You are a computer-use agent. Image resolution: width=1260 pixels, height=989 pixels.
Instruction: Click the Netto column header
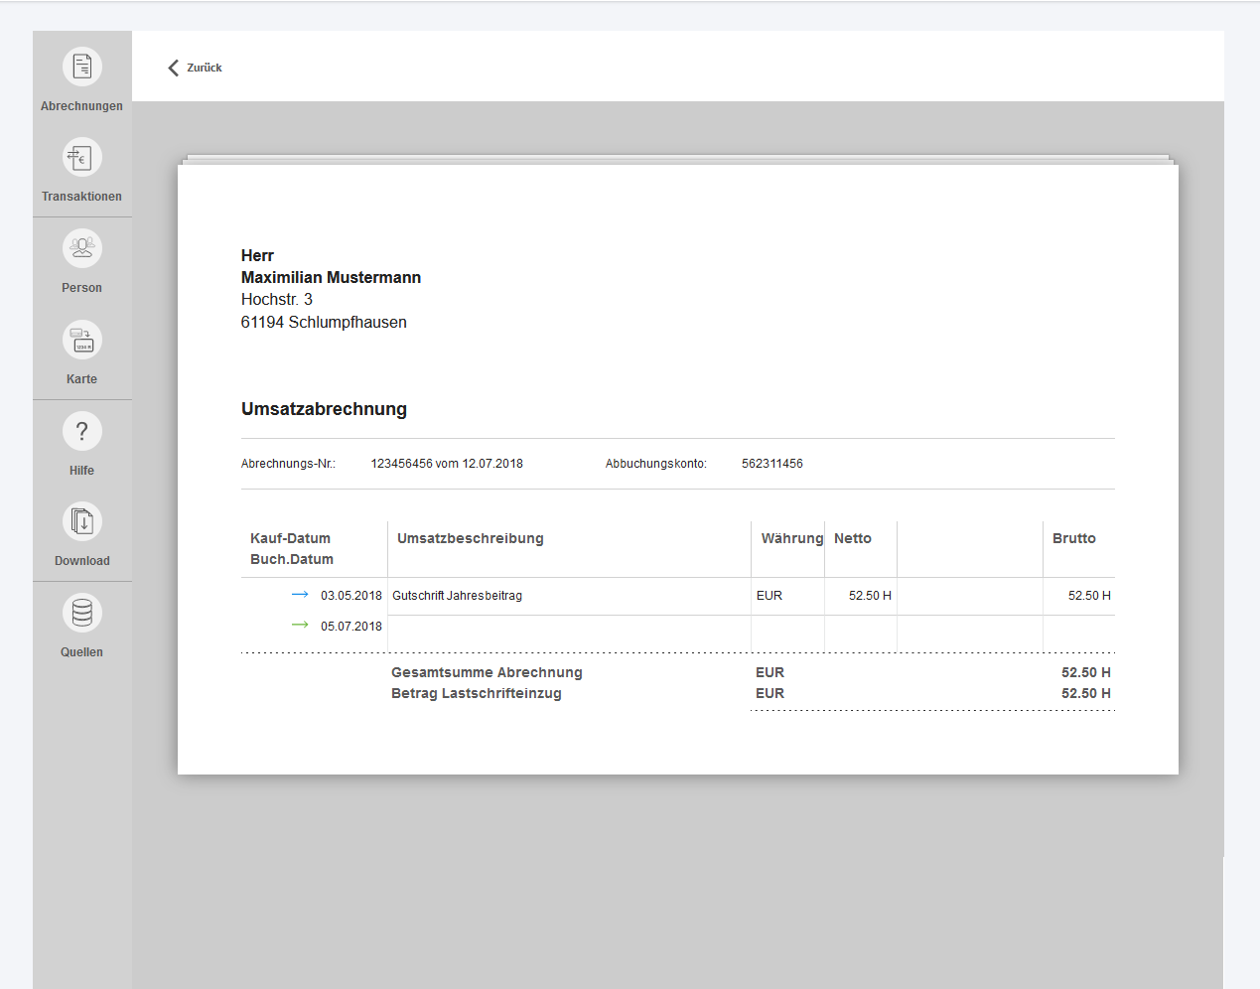[x=853, y=538]
